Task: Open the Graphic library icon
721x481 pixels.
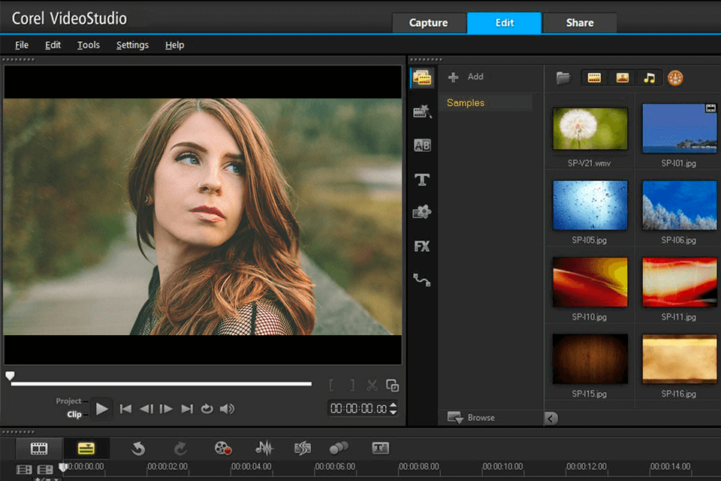Action: pos(422,212)
